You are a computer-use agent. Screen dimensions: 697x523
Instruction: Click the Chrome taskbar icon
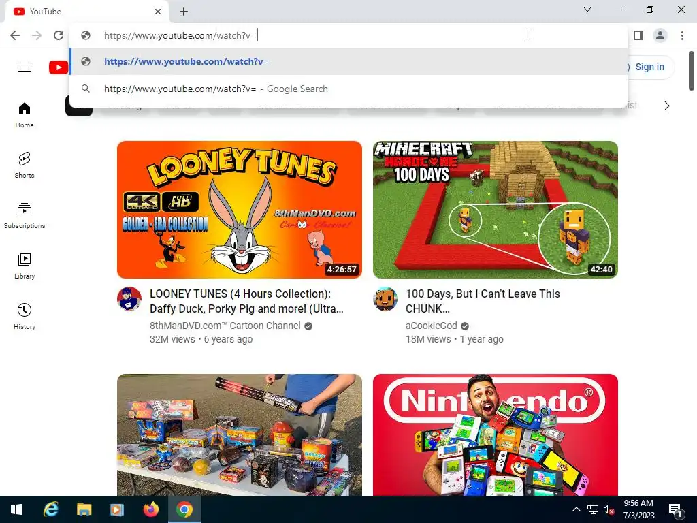pyautogui.click(x=184, y=509)
